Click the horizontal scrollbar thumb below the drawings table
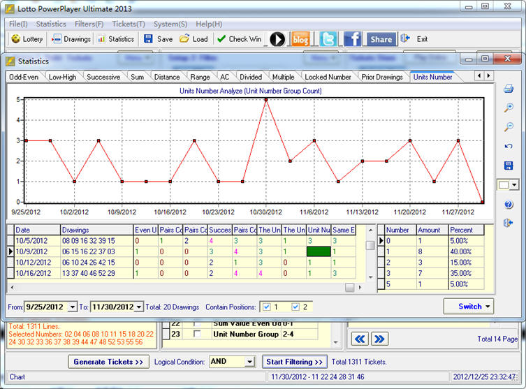Viewport: 526px width, 389px height. tap(349, 288)
